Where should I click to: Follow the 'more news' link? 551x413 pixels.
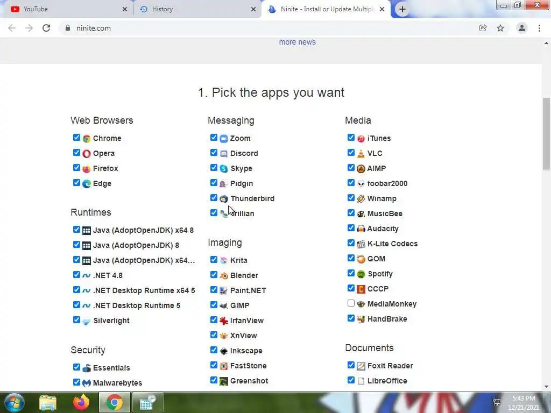point(297,42)
